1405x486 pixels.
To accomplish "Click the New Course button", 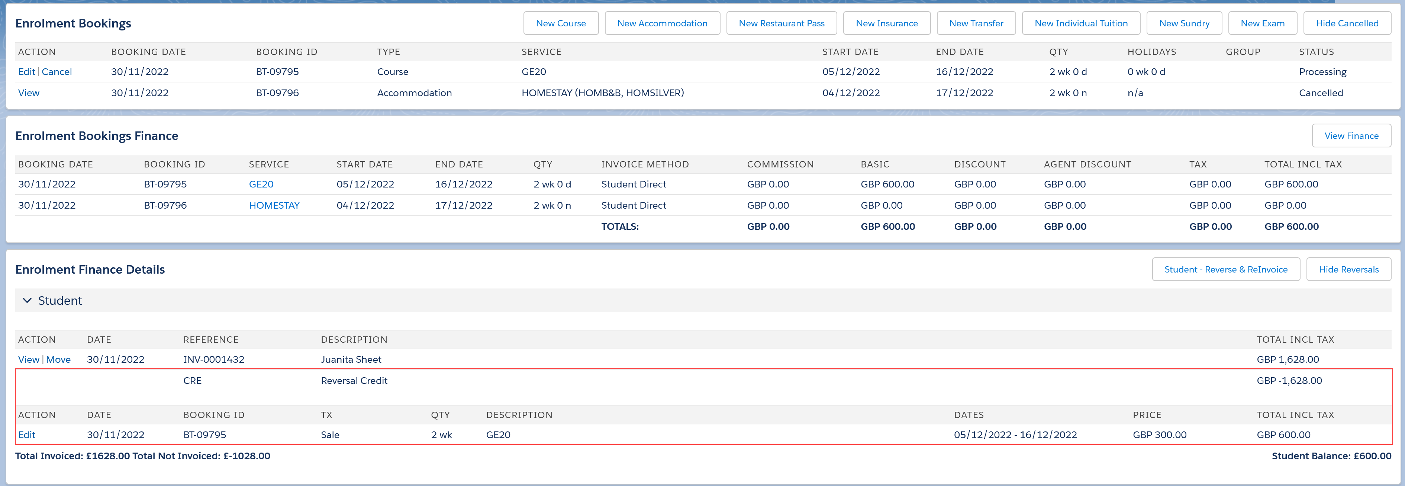I will tap(560, 23).
